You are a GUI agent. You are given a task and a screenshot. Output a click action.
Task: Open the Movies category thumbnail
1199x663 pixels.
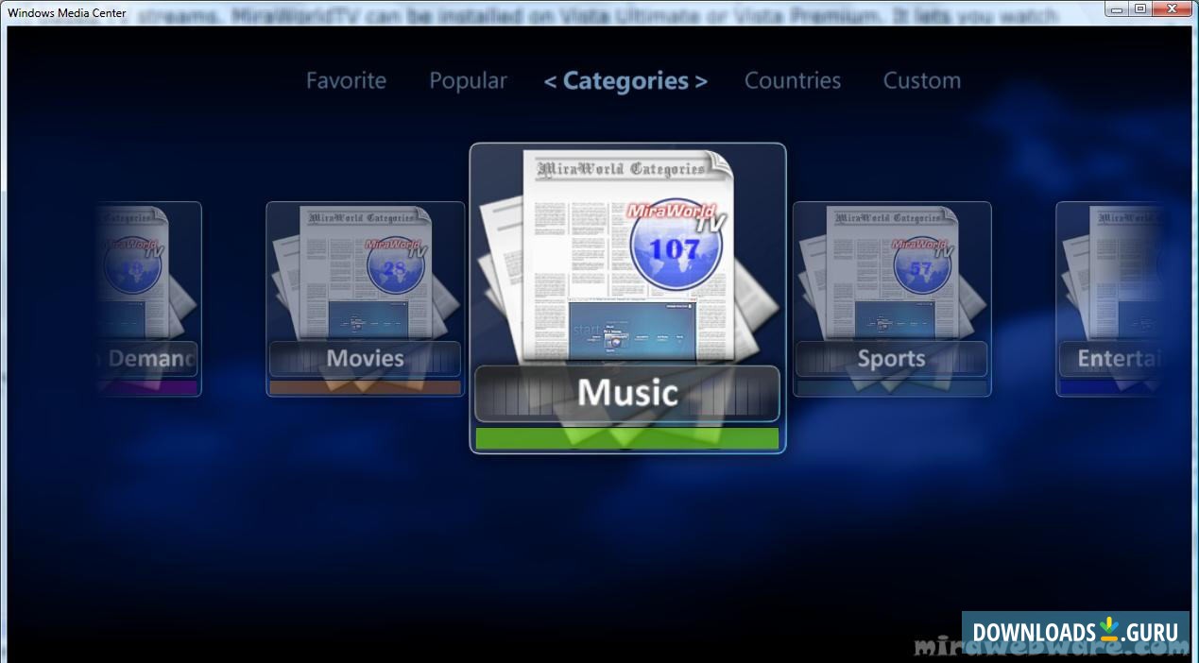tap(366, 274)
